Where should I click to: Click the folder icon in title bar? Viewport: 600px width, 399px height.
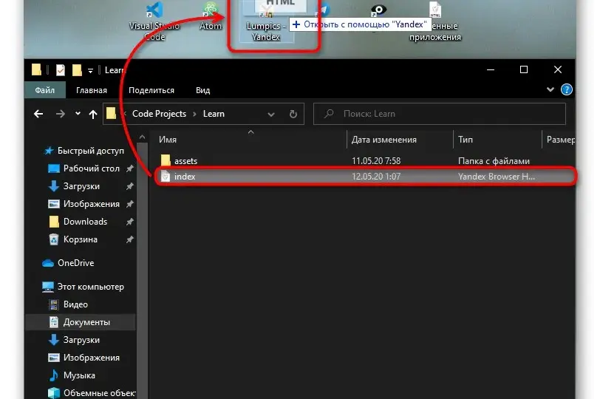36,70
